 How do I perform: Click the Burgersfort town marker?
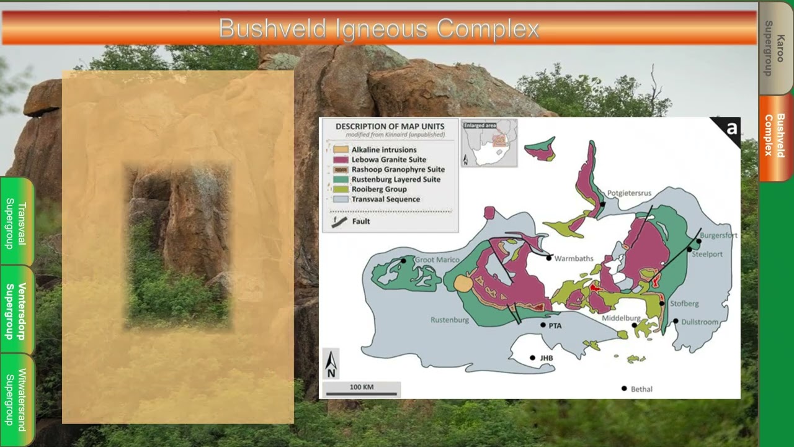tap(698, 240)
